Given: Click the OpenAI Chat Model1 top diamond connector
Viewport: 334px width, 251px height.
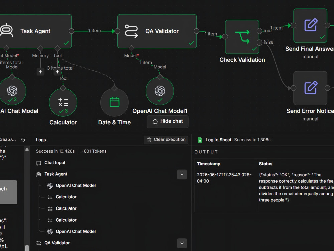Looking at the screenshot, I should click(160, 76).
